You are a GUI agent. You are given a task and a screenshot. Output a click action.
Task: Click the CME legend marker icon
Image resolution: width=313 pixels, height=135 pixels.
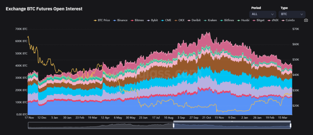[x=164, y=20]
